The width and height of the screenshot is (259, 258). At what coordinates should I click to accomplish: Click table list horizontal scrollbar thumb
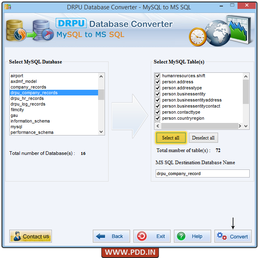click(200, 126)
